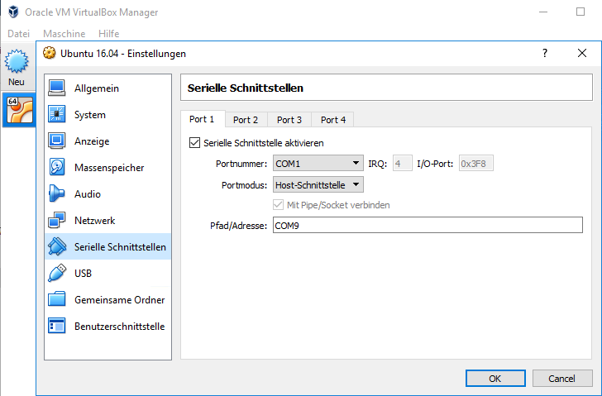
Task: Click the I/O-Port field showing 0x3F8
Action: click(x=476, y=164)
